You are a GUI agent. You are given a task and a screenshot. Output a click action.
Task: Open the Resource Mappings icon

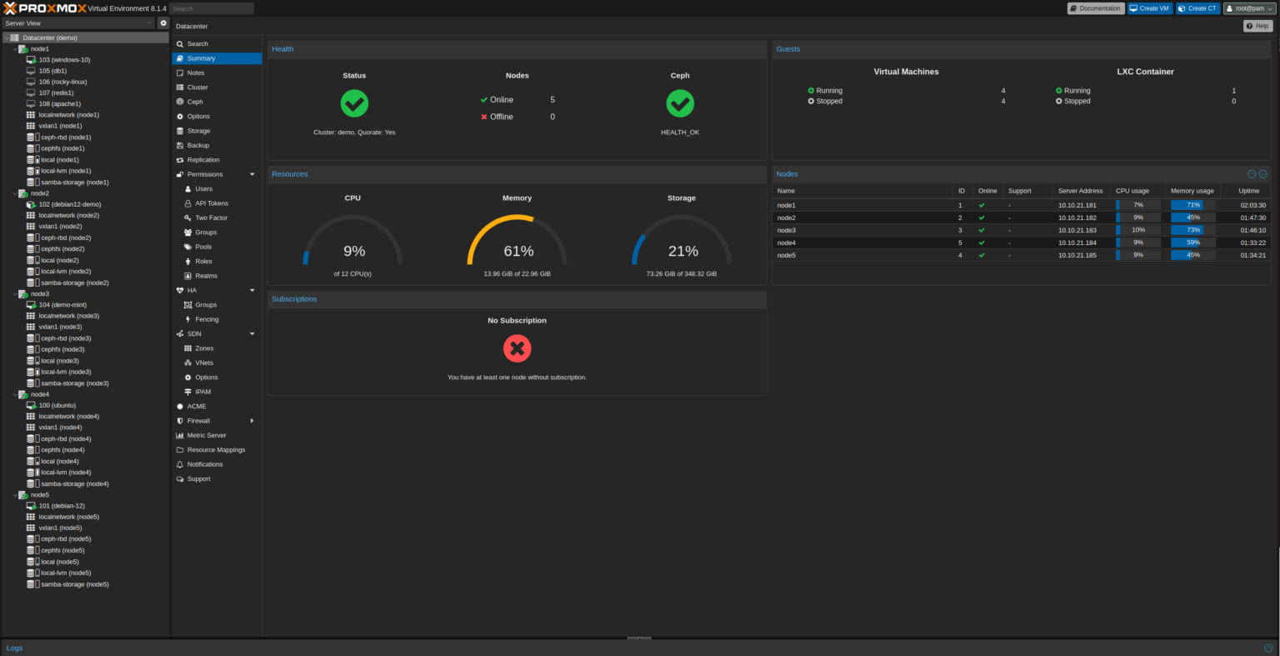(x=180, y=449)
